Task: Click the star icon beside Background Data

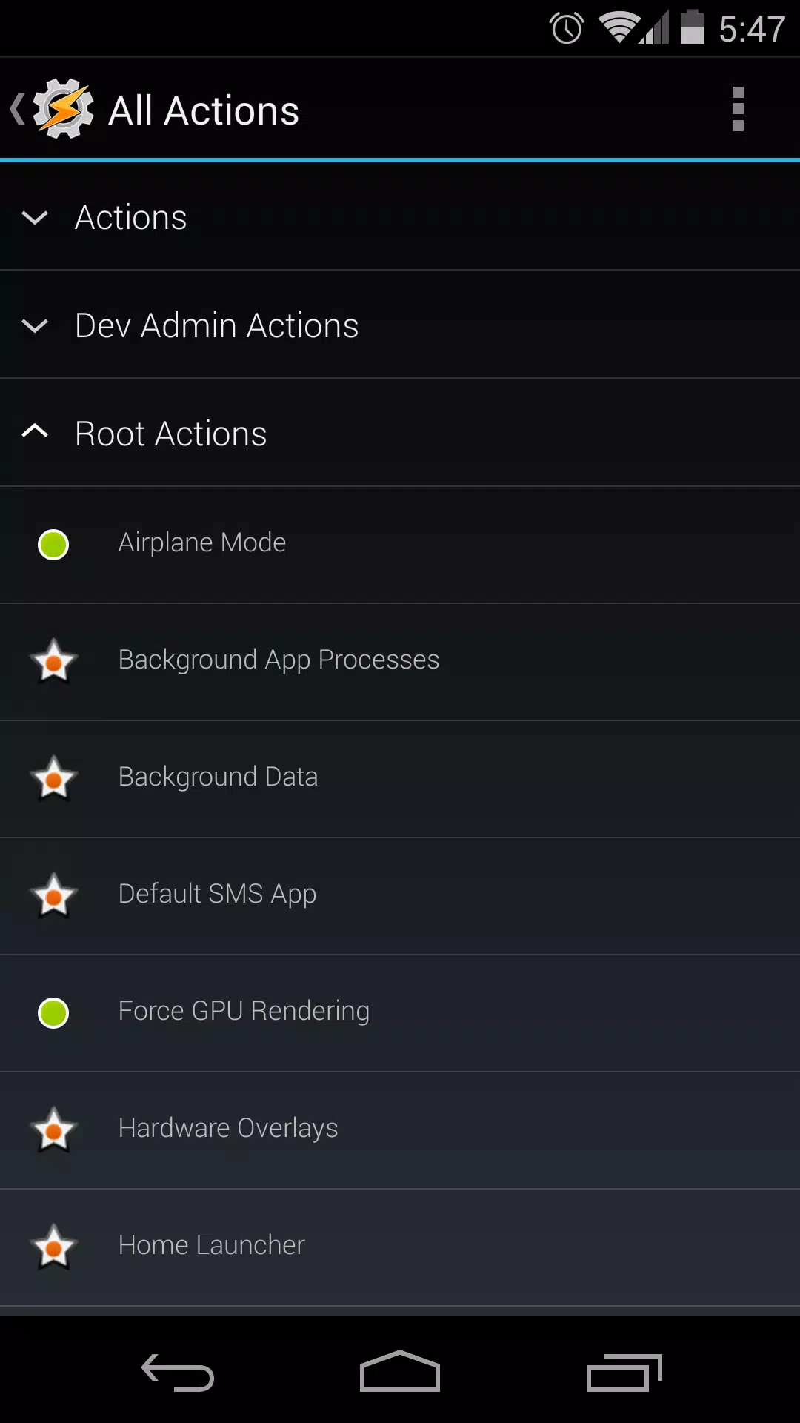Action: [53, 778]
